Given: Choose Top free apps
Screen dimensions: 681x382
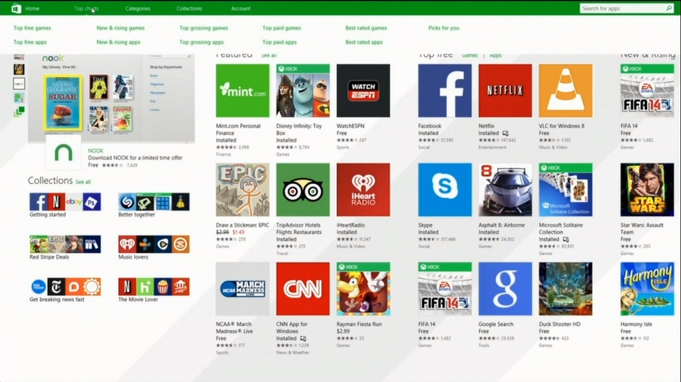Looking at the screenshot, I should coord(30,42).
